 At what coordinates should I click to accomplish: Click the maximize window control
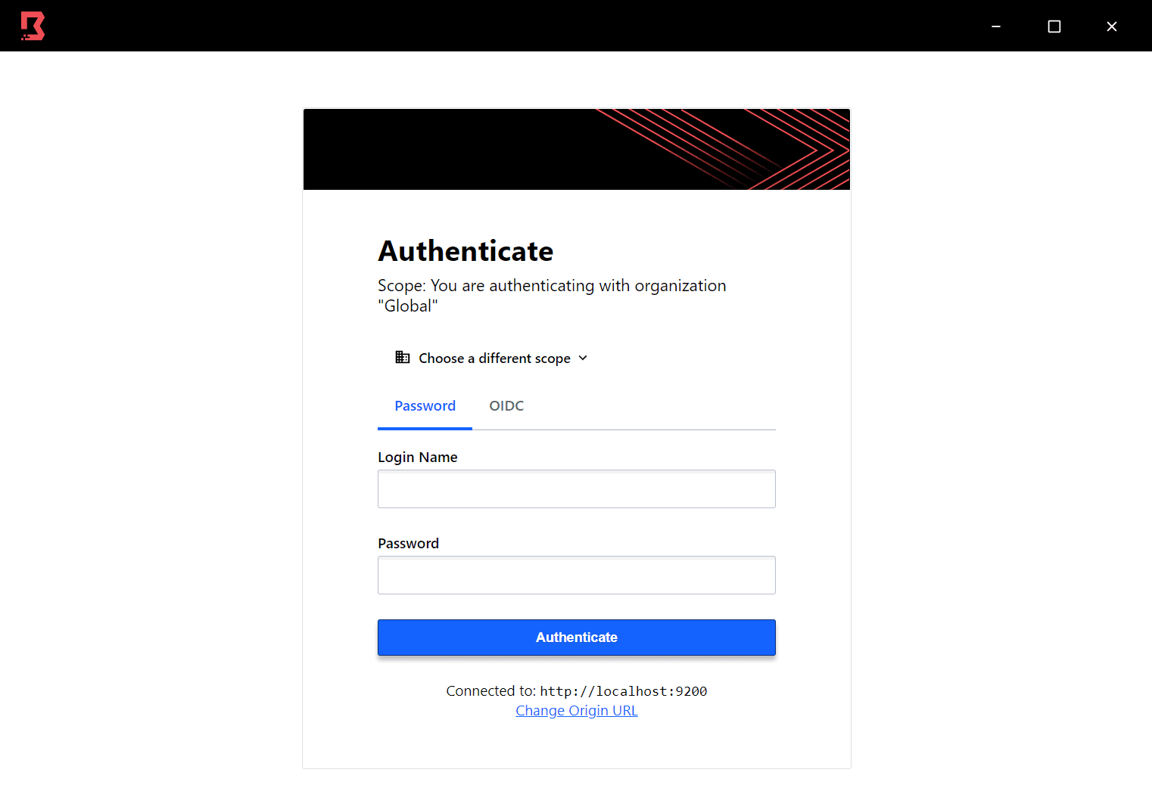pos(1054,26)
